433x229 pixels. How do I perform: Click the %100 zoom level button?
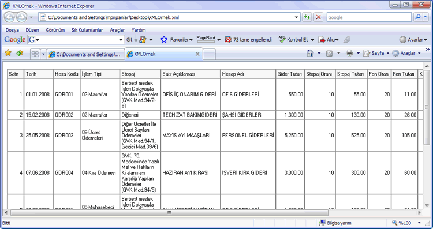point(402,223)
